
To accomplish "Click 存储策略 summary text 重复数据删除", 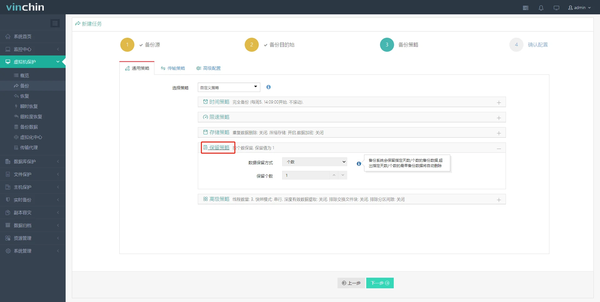I will 278,133.
